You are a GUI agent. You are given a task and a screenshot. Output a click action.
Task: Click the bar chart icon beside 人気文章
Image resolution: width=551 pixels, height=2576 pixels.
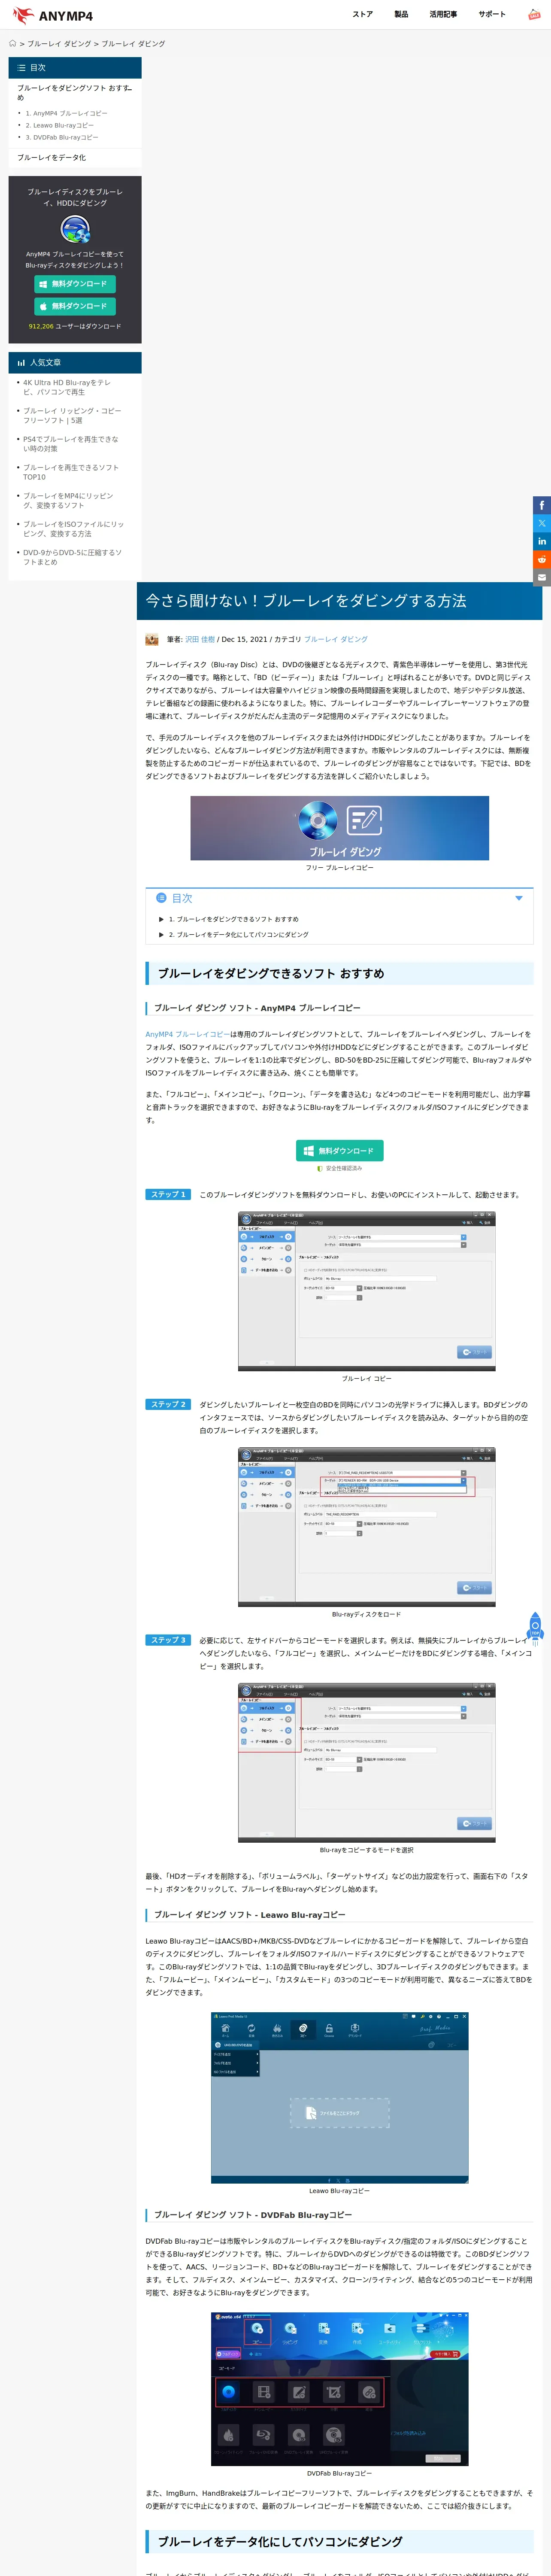[21, 363]
